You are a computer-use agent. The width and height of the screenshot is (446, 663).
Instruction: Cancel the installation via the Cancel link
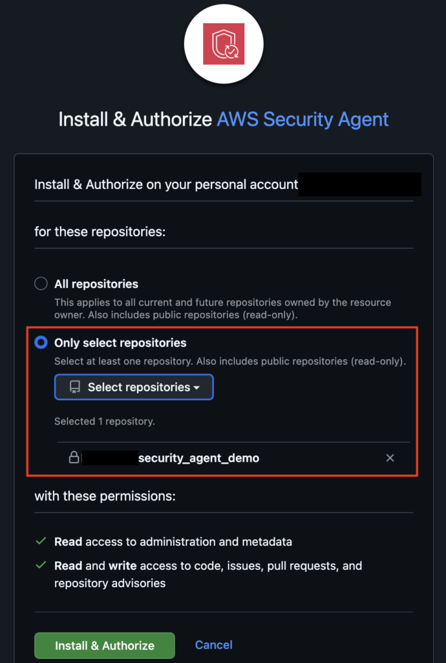[x=213, y=645]
